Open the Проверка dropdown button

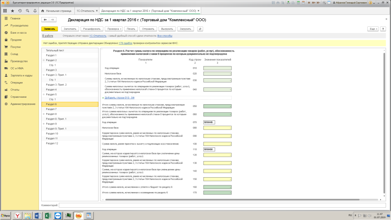(114, 29)
